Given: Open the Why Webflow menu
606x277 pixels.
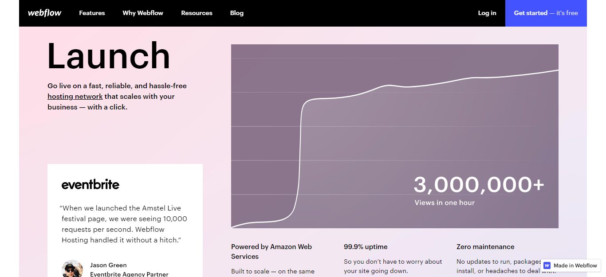Looking at the screenshot, I should pos(143,13).
